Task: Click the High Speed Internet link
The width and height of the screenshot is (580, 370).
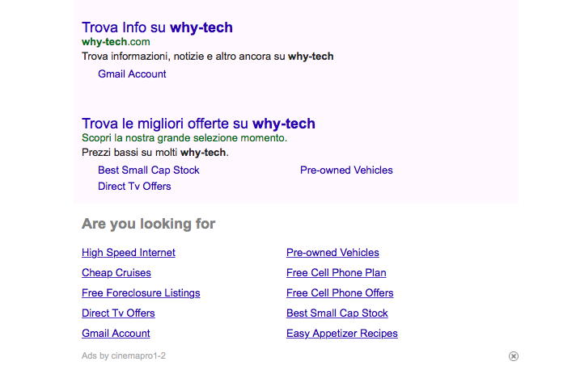Action: tap(129, 253)
